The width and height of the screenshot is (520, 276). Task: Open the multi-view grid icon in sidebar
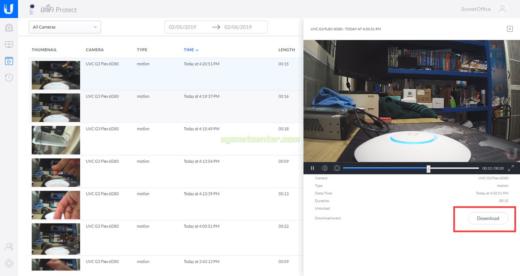pyautogui.click(x=9, y=45)
